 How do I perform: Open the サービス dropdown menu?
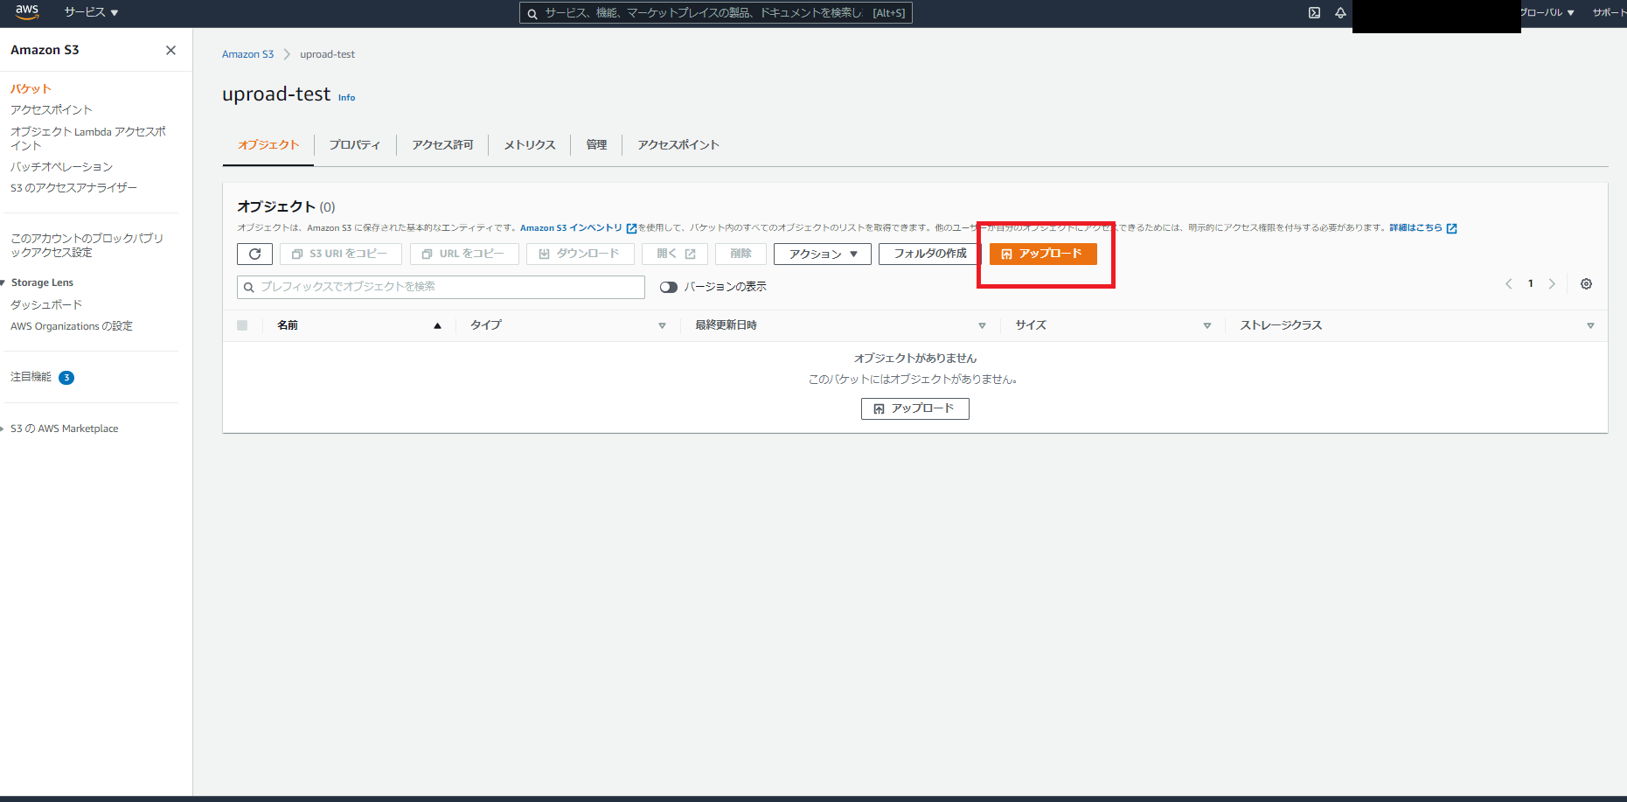(91, 12)
